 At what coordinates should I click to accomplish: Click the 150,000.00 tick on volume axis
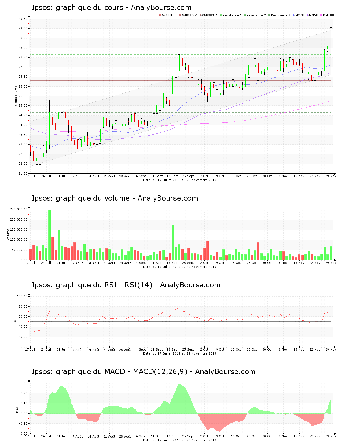tap(19, 230)
